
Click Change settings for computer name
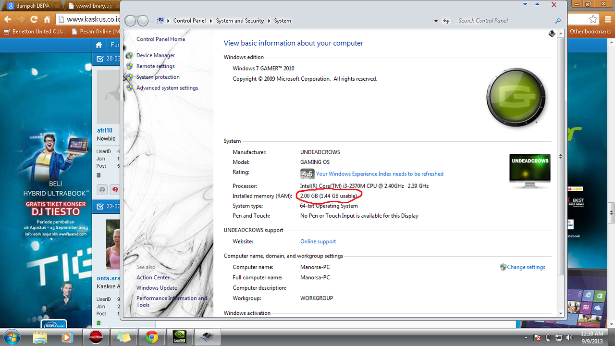point(526,267)
